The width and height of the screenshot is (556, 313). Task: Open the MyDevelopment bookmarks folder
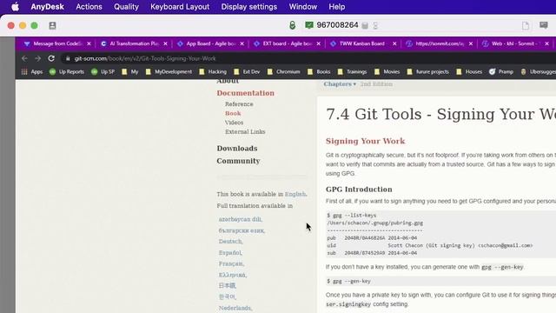point(169,71)
